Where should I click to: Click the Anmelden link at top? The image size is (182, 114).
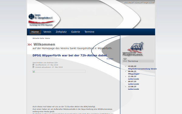pos(128,2)
